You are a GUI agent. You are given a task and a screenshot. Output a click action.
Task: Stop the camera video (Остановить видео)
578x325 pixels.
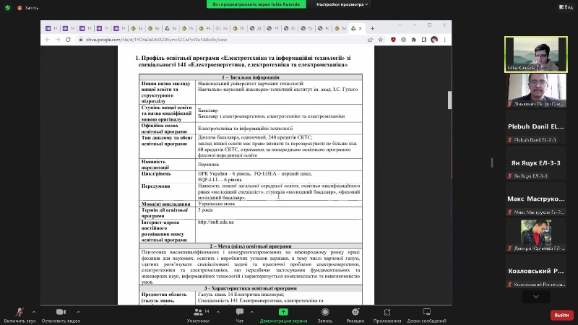61,311
